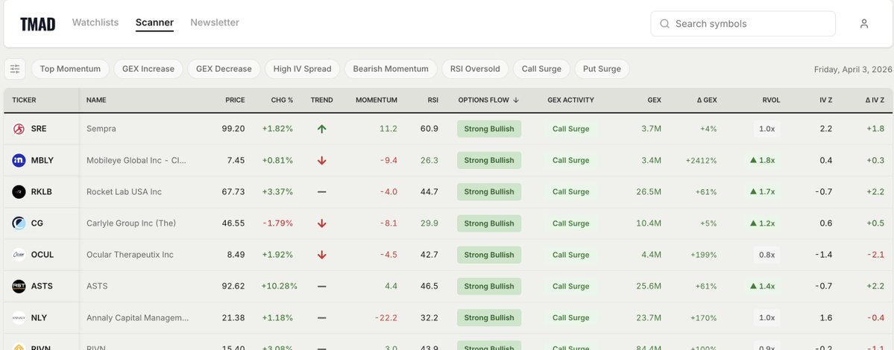The width and height of the screenshot is (894, 350).
Task: Open the Ocular Therapeutix Inc name
Action: click(130, 255)
